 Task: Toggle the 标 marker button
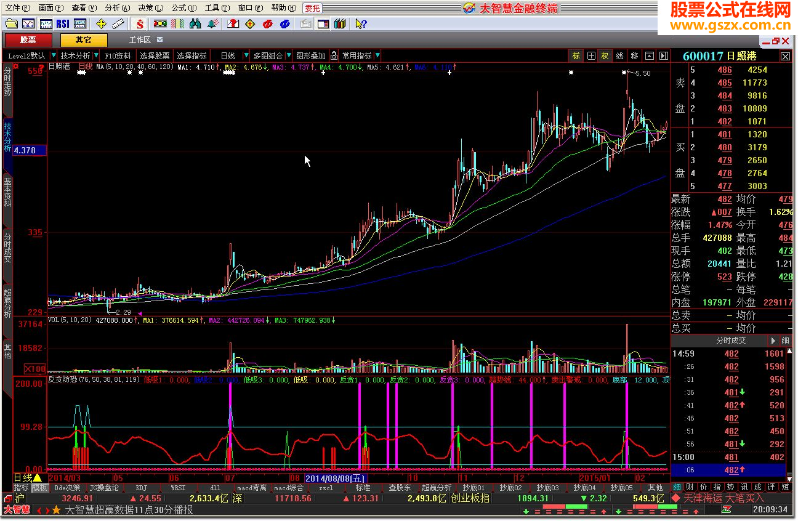click(576, 55)
